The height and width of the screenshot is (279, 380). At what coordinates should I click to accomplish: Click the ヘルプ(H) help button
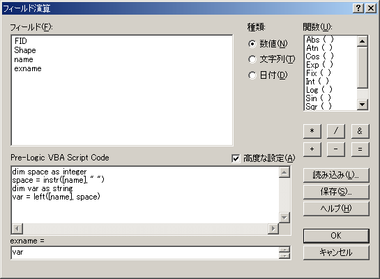(x=336, y=209)
